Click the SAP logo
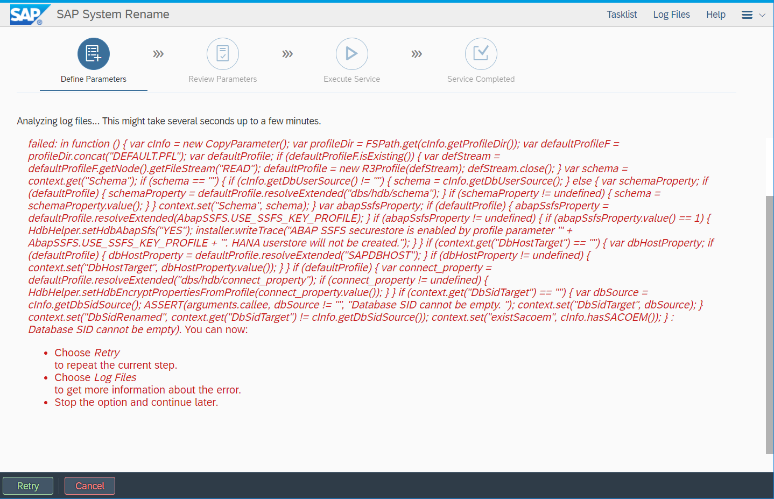This screenshot has height=499, width=774. point(30,15)
